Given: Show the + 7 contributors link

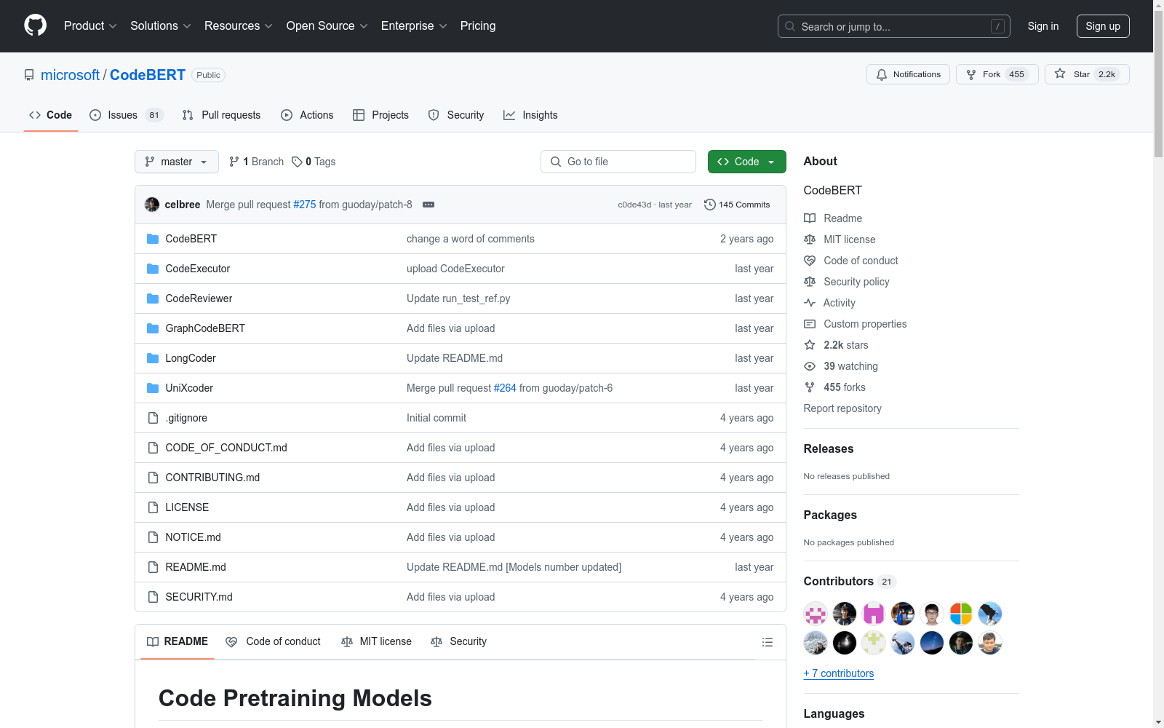Looking at the screenshot, I should click(839, 673).
